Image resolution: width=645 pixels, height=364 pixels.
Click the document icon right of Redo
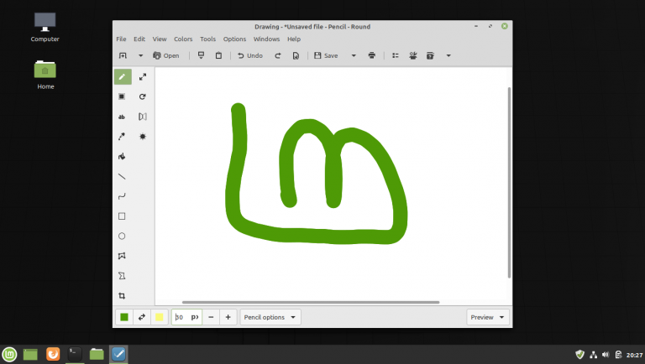pyautogui.click(x=296, y=55)
